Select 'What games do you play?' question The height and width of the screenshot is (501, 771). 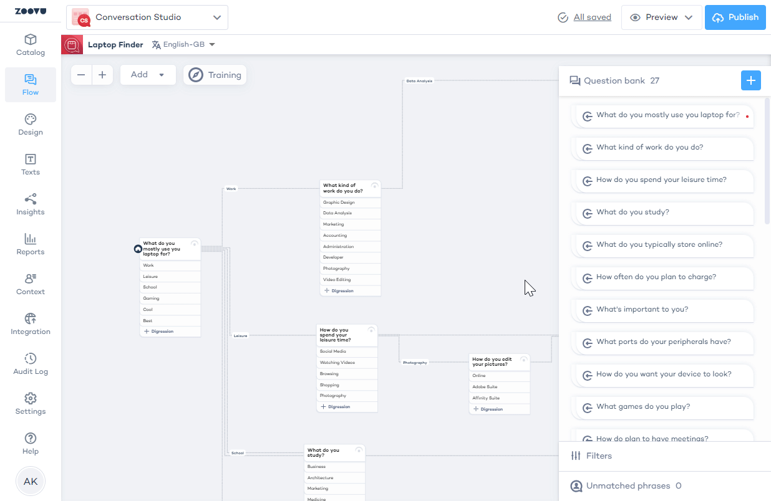tap(642, 407)
